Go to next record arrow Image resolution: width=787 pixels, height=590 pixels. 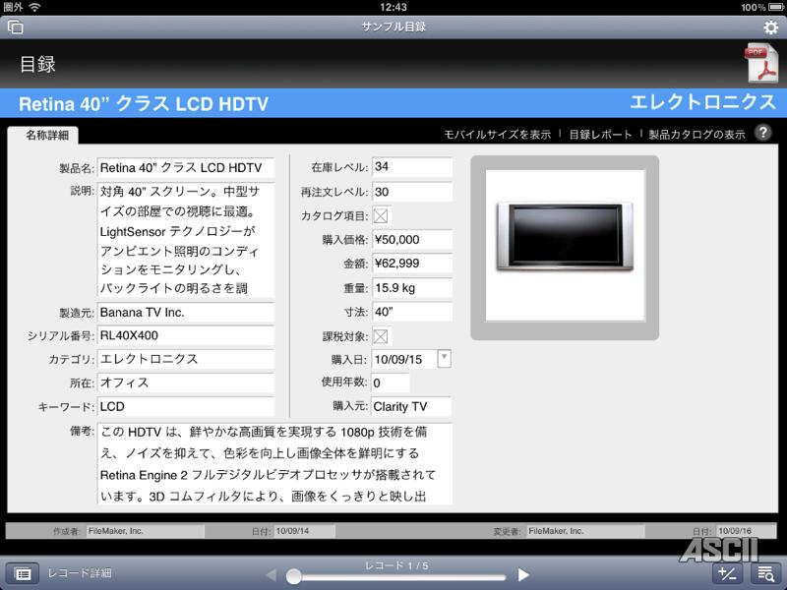coord(523,574)
